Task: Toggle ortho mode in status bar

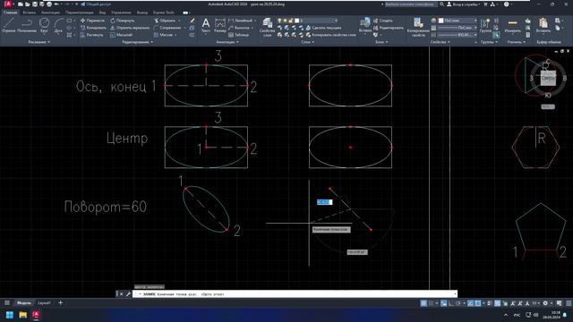Action: [451, 303]
